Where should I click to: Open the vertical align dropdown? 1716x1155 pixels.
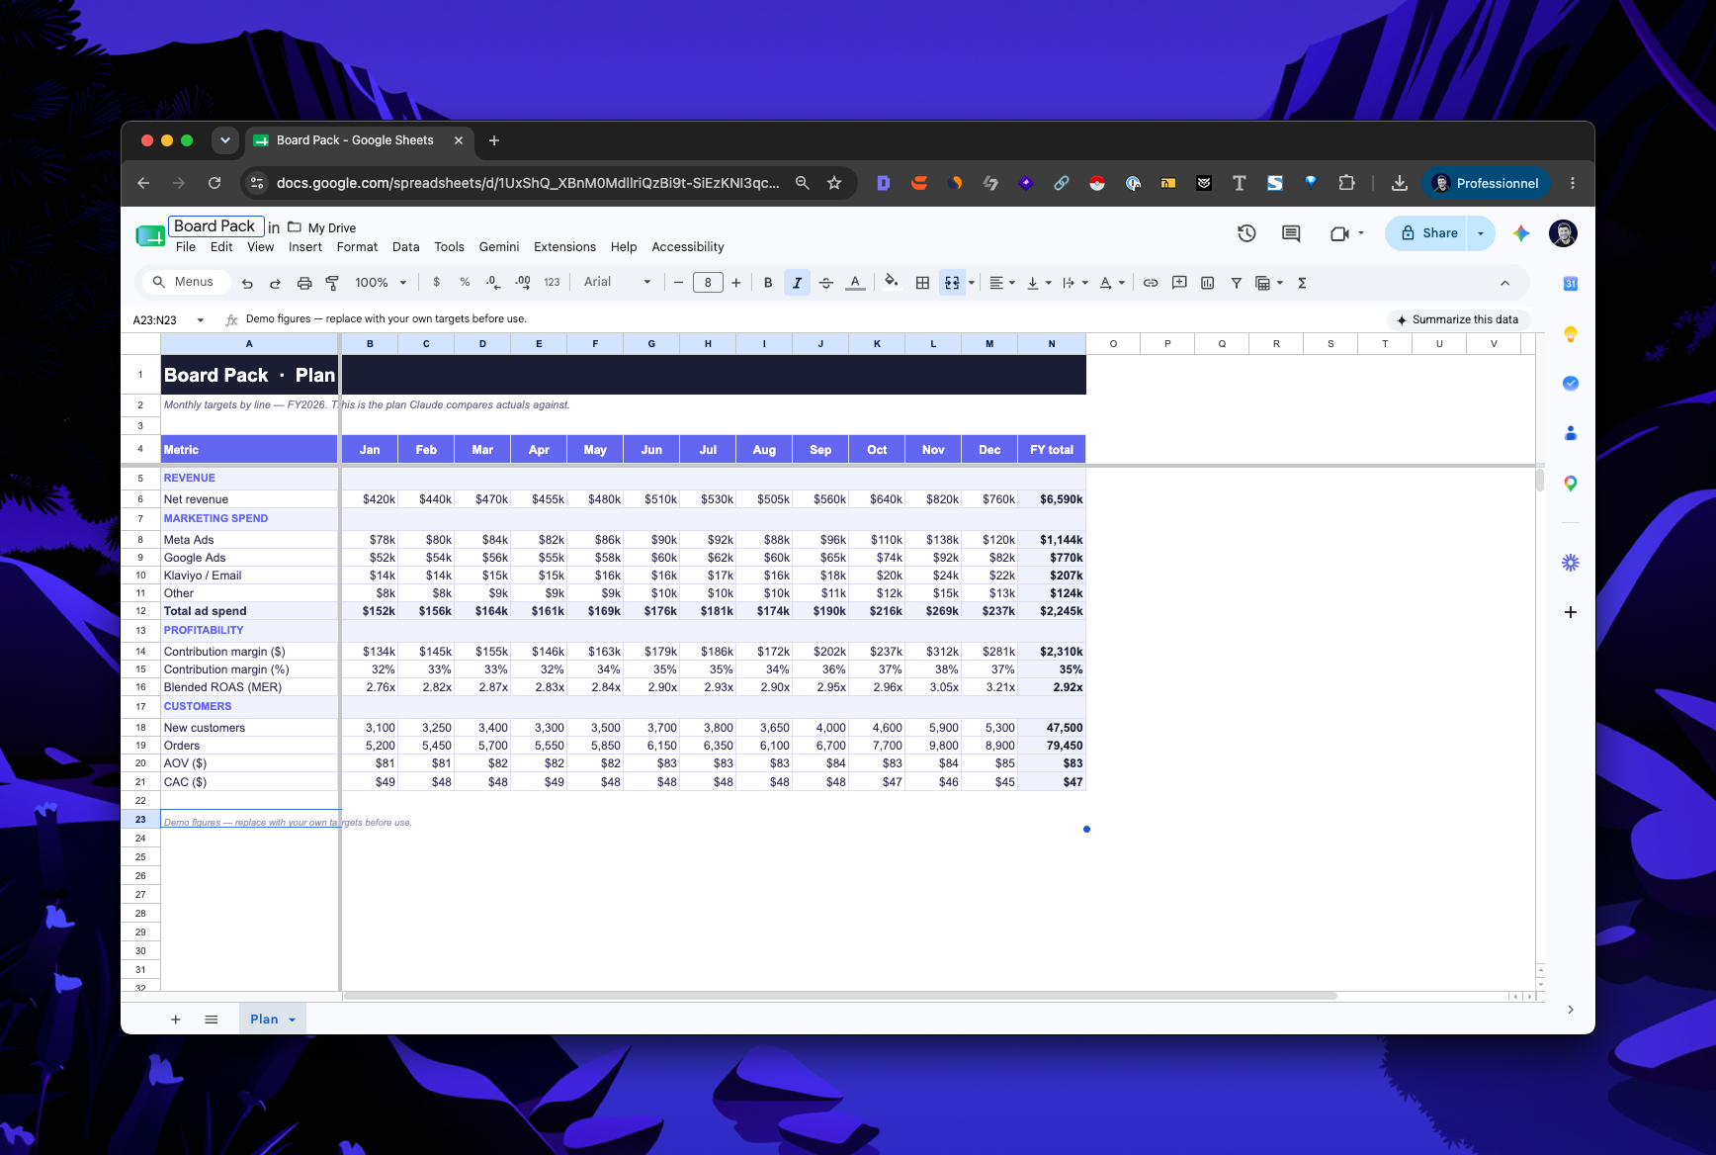[1039, 283]
